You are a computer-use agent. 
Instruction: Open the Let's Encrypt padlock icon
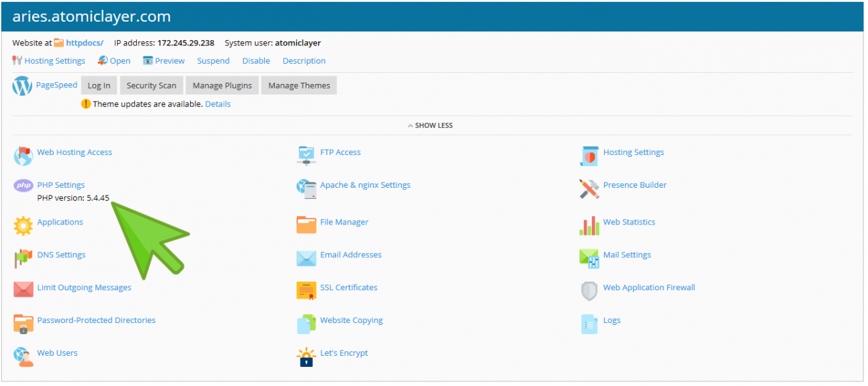pos(306,356)
